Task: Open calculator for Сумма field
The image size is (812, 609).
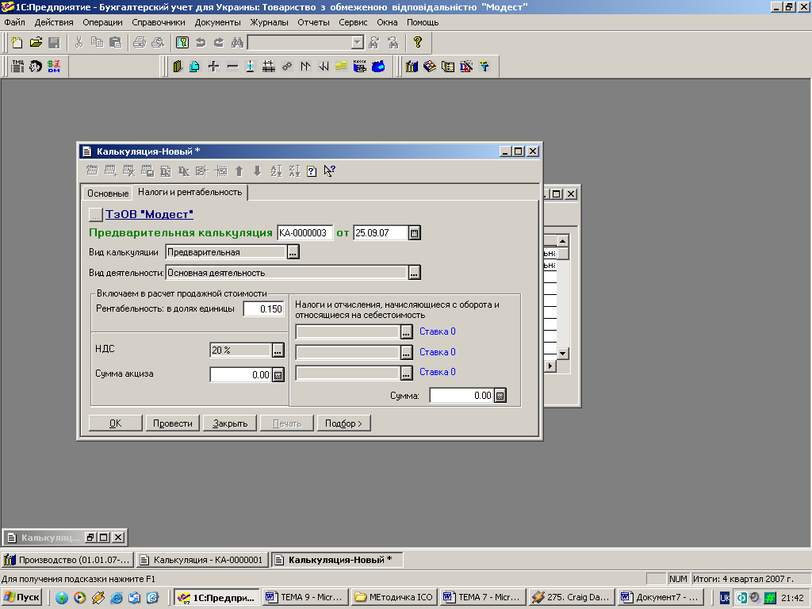Action: tap(500, 396)
